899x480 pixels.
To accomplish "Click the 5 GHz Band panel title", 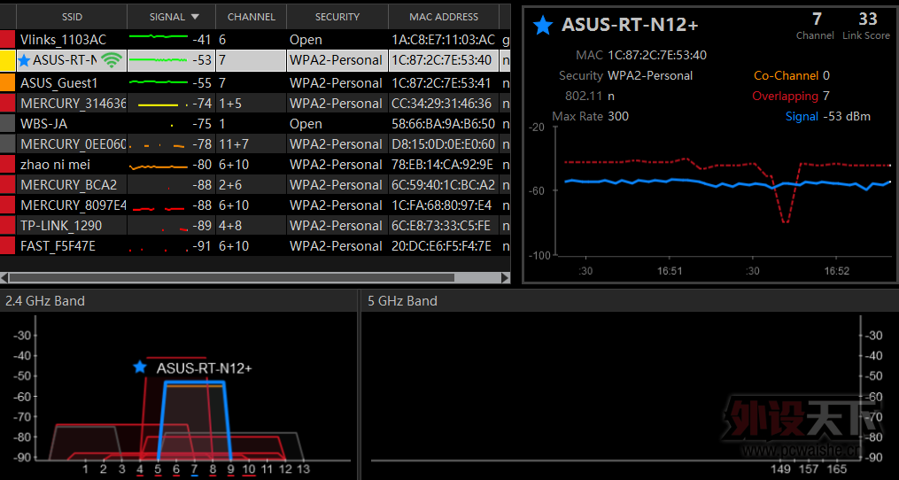I will pos(402,300).
